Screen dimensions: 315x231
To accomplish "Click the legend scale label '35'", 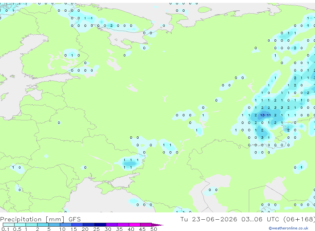I will click(119, 229).
